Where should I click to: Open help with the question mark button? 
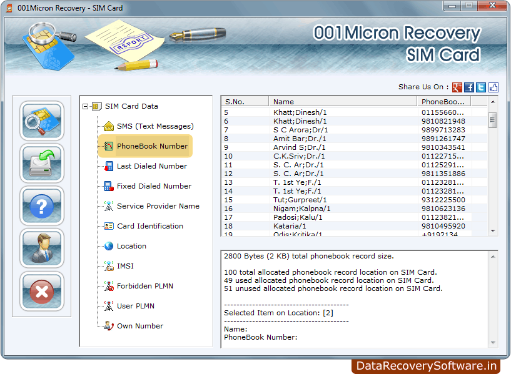(42, 206)
